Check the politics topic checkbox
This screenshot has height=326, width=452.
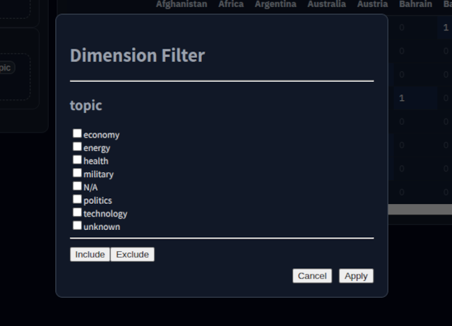(x=77, y=199)
